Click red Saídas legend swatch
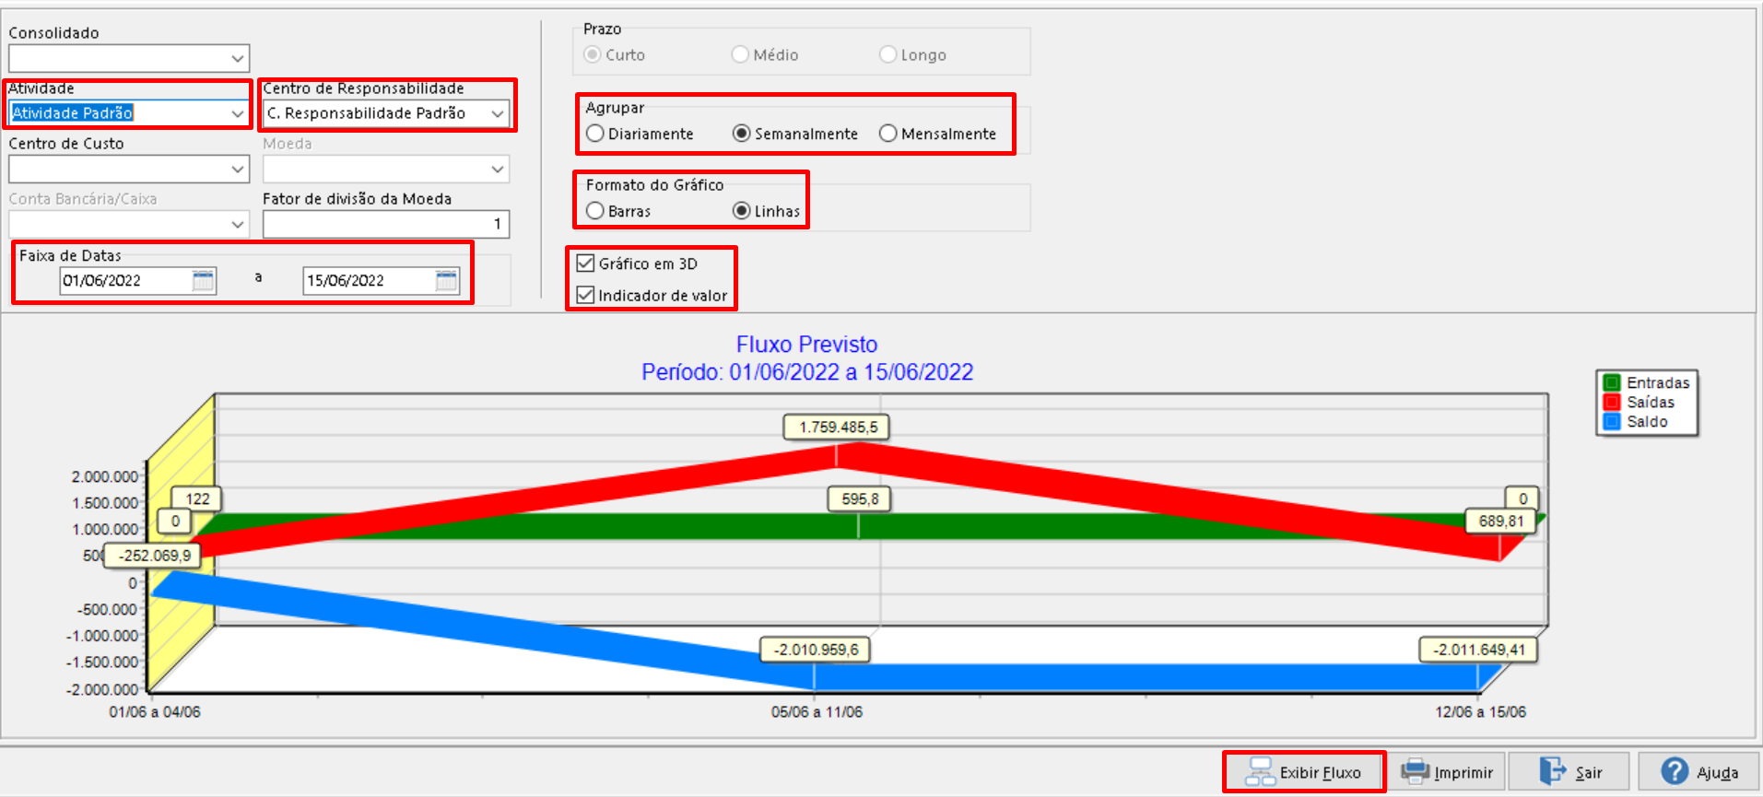 [1612, 402]
